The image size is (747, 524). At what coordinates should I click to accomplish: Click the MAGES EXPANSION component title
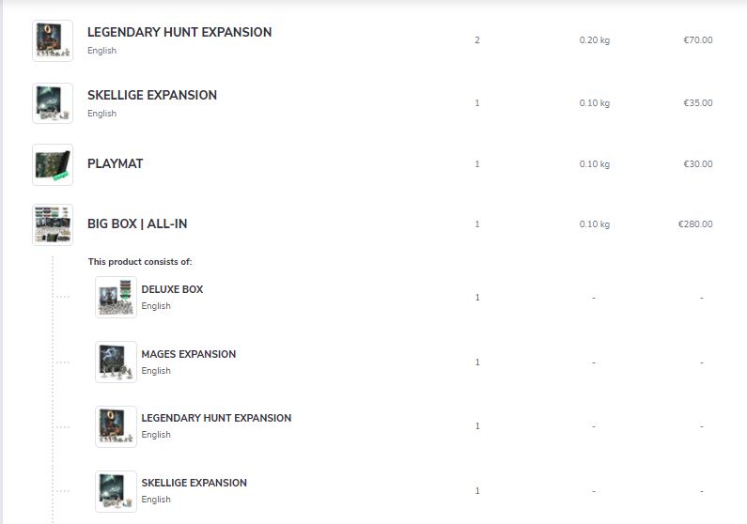pyautogui.click(x=189, y=354)
